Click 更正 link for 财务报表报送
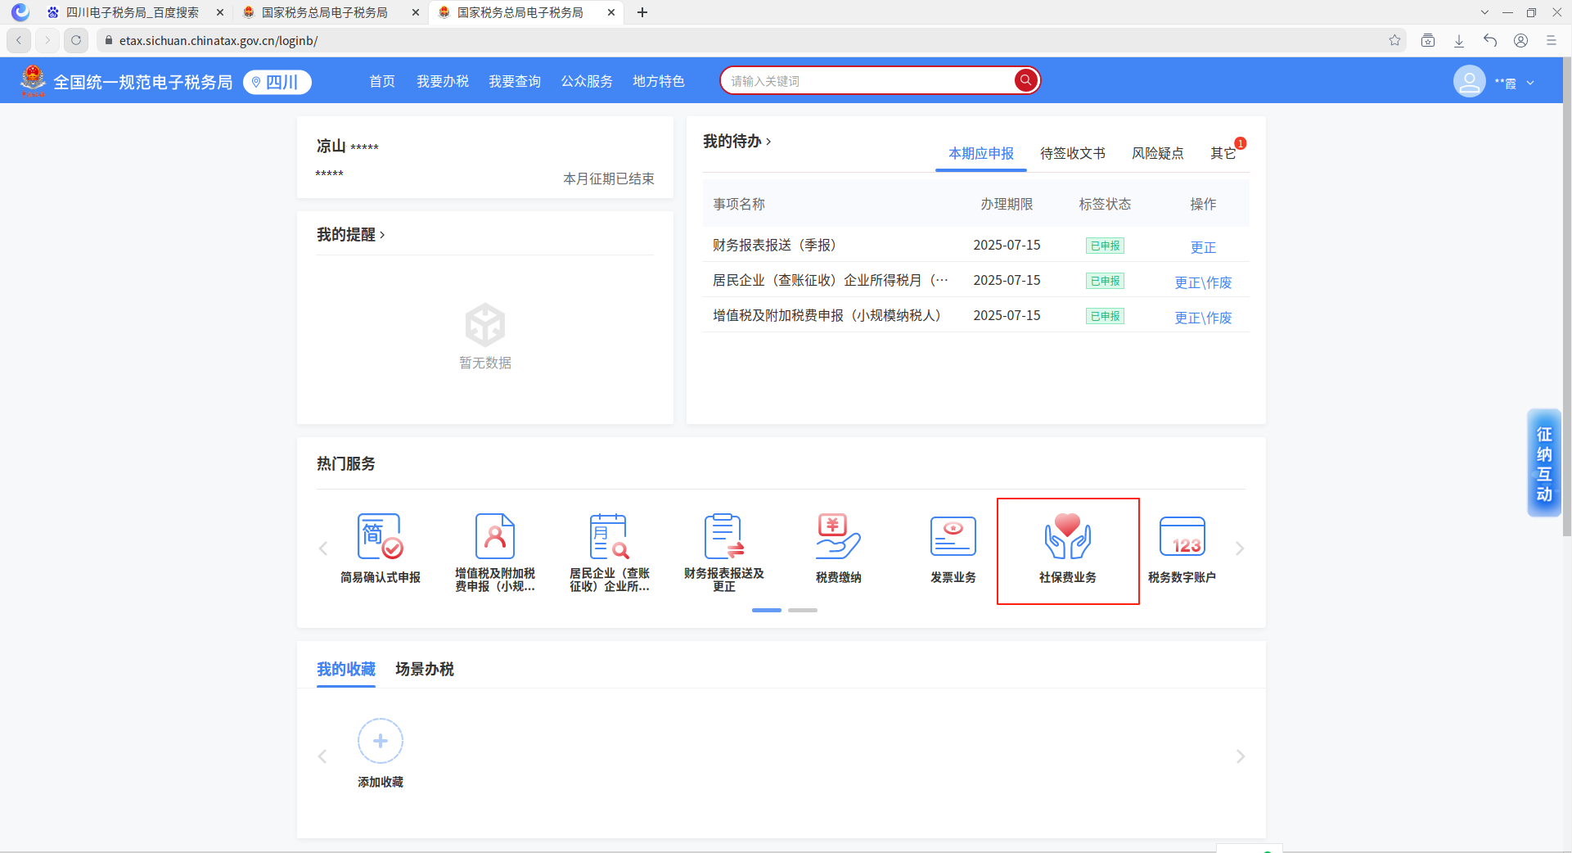The width and height of the screenshot is (1572, 853). point(1203,247)
